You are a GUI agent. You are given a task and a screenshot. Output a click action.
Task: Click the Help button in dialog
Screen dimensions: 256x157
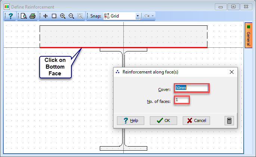[130, 120]
